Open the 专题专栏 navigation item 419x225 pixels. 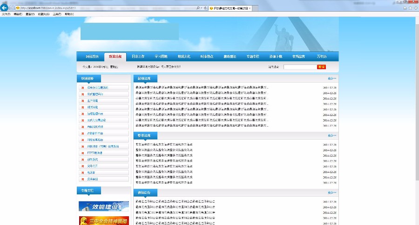(253, 57)
